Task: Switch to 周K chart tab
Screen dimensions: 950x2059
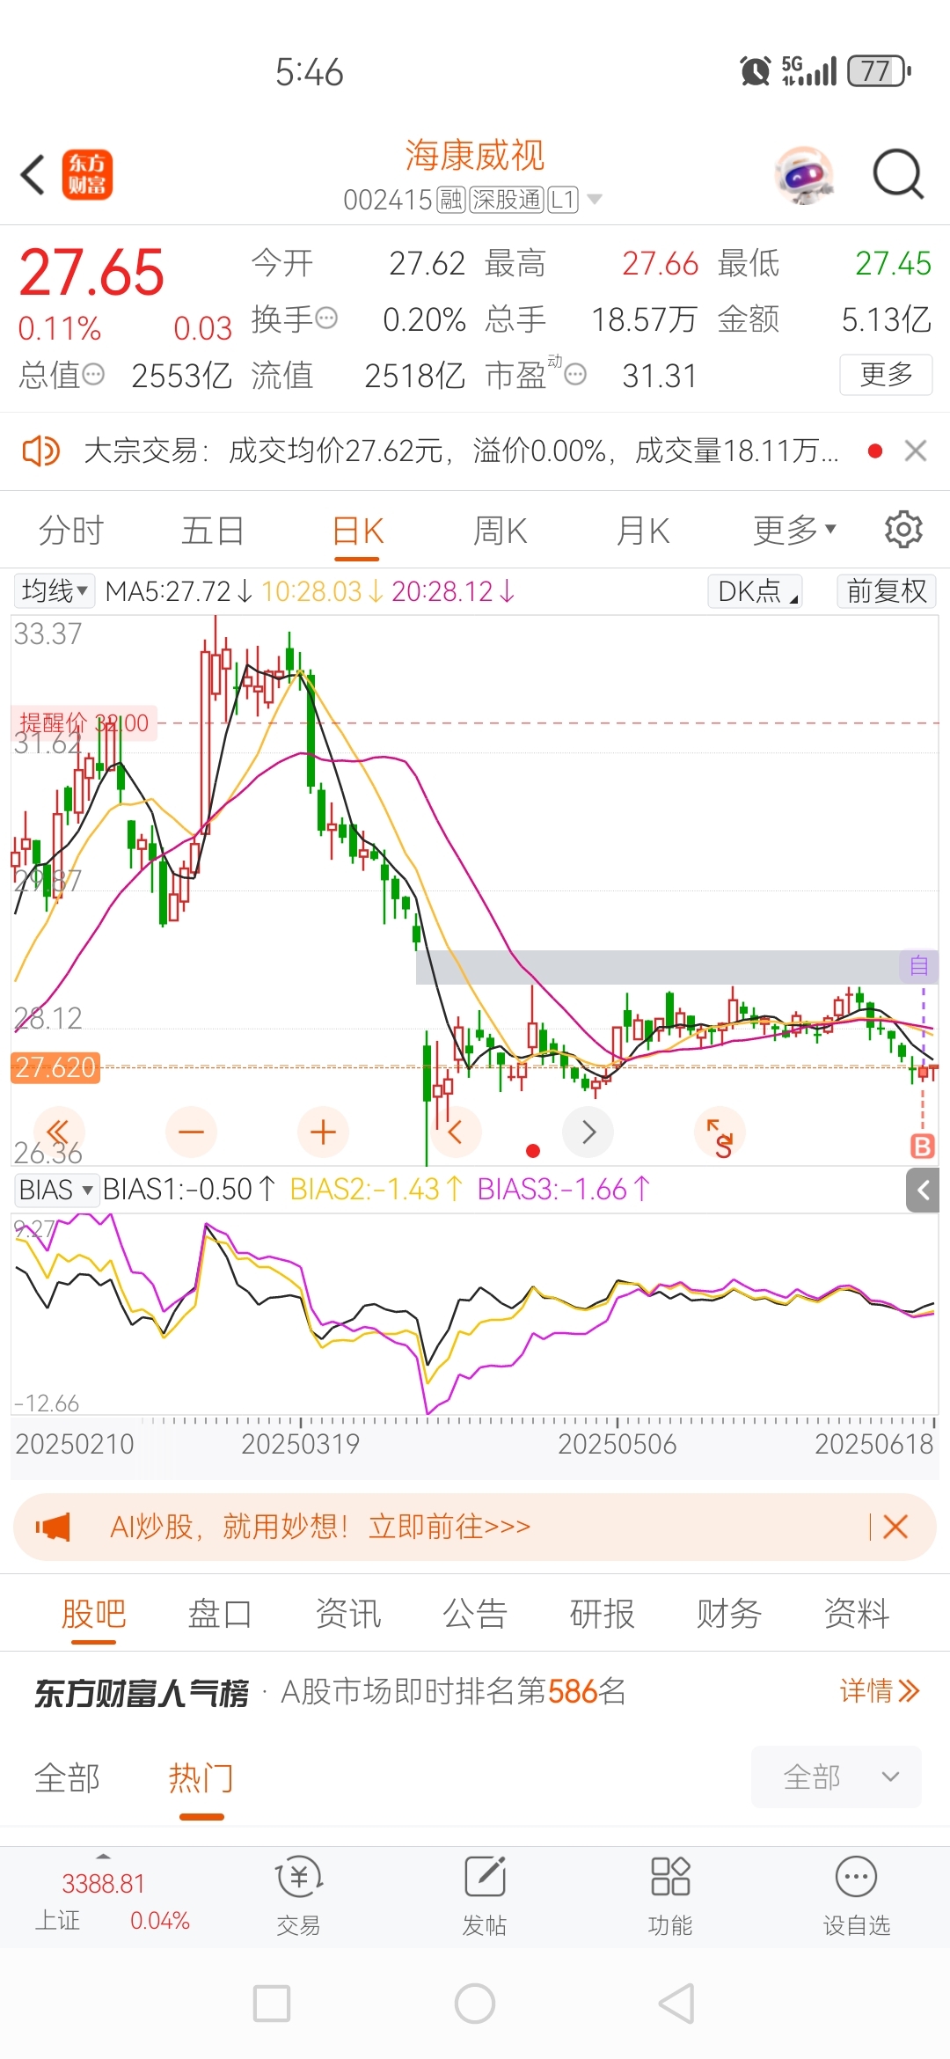Action: tap(500, 531)
